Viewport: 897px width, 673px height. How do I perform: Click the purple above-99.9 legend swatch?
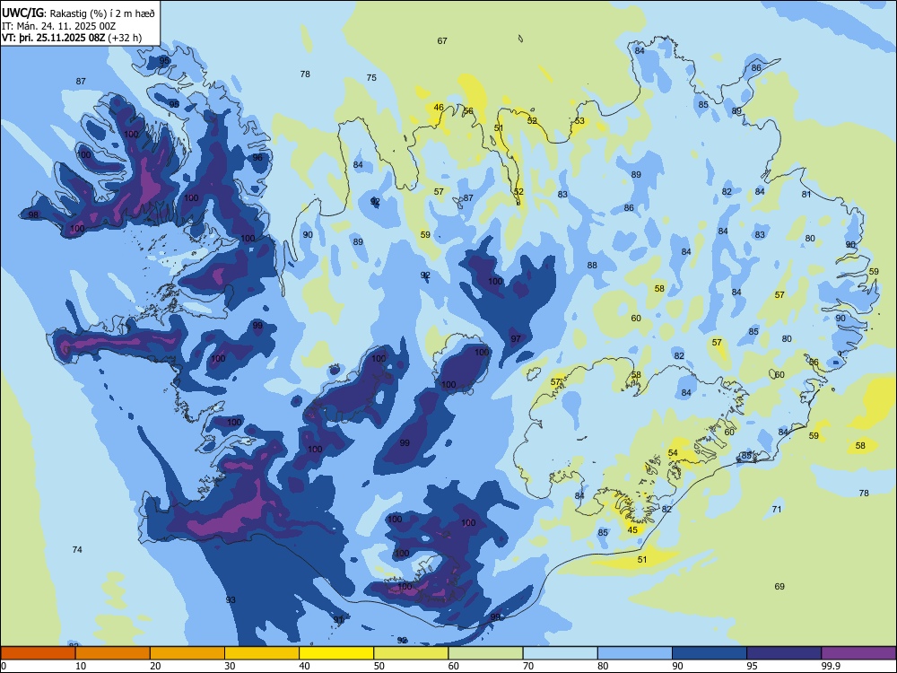pyautogui.click(x=858, y=653)
